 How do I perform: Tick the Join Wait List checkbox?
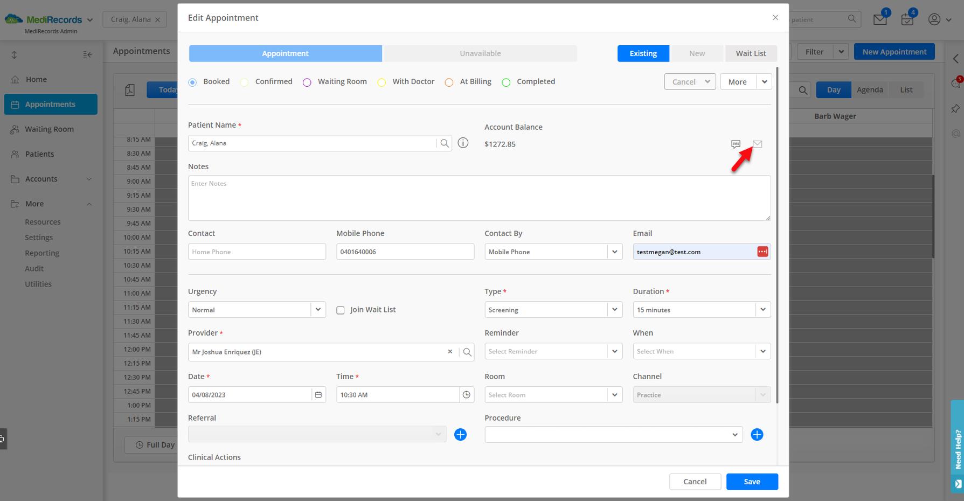[x=341, y=310]
